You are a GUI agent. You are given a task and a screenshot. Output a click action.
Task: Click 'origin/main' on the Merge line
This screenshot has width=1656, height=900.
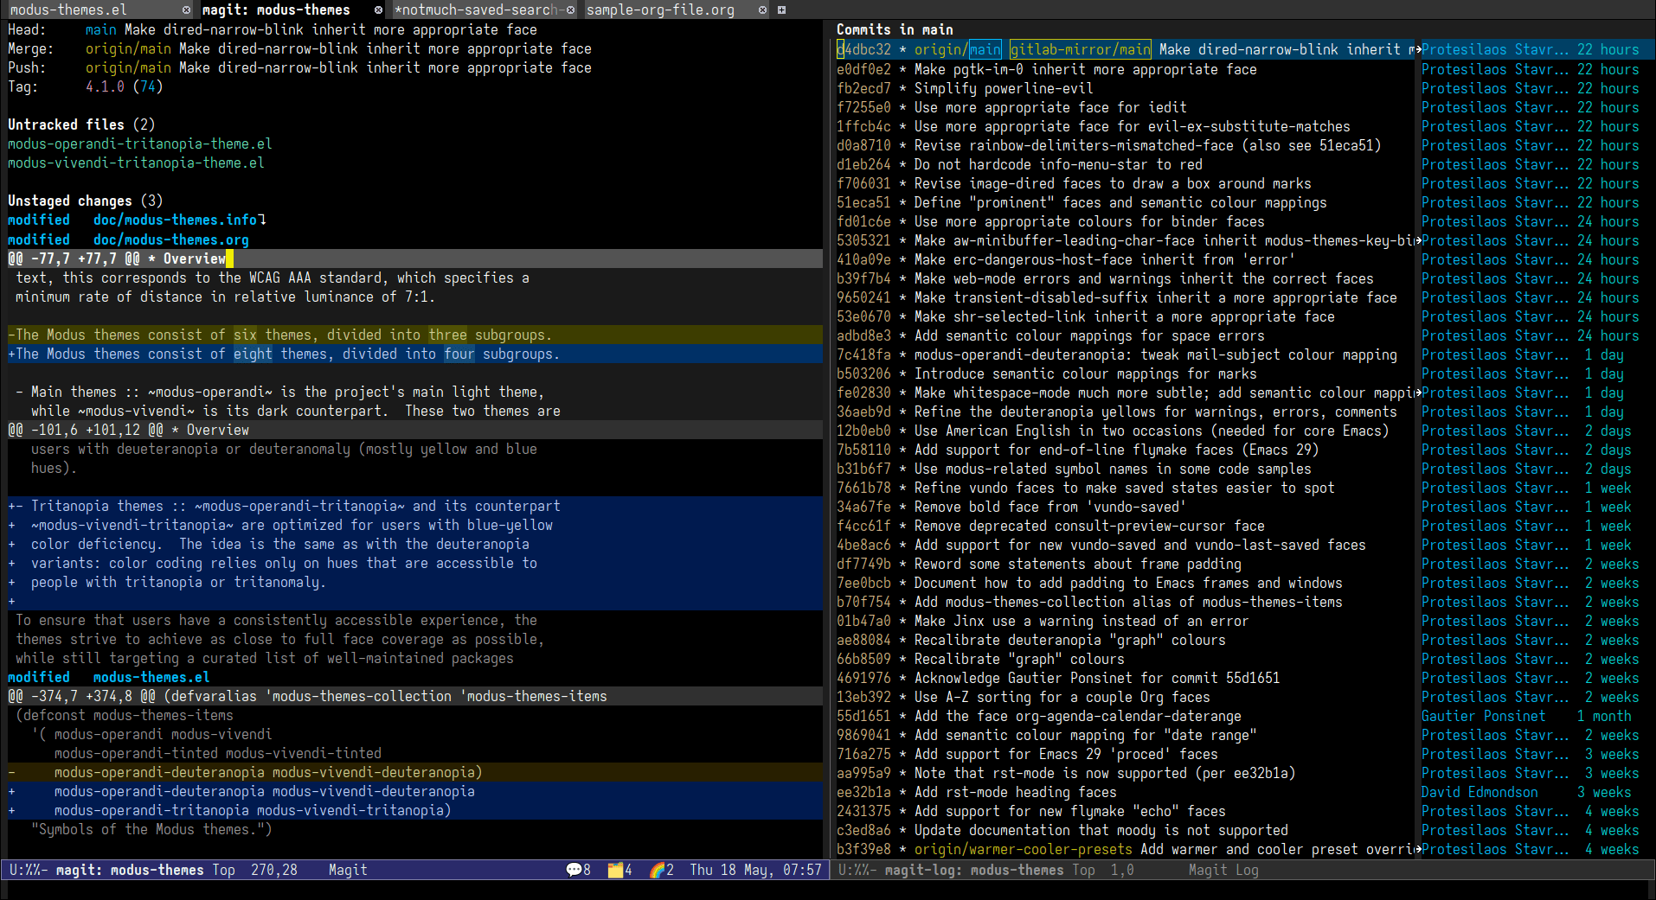(x=128, y=48)
